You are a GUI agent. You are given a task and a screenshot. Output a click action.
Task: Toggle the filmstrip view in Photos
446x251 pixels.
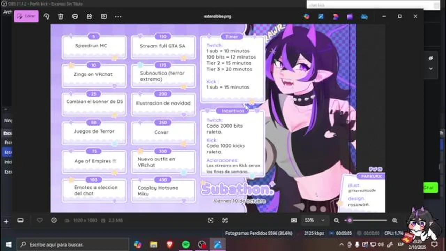pyautogui.click(x=21, y=220)
